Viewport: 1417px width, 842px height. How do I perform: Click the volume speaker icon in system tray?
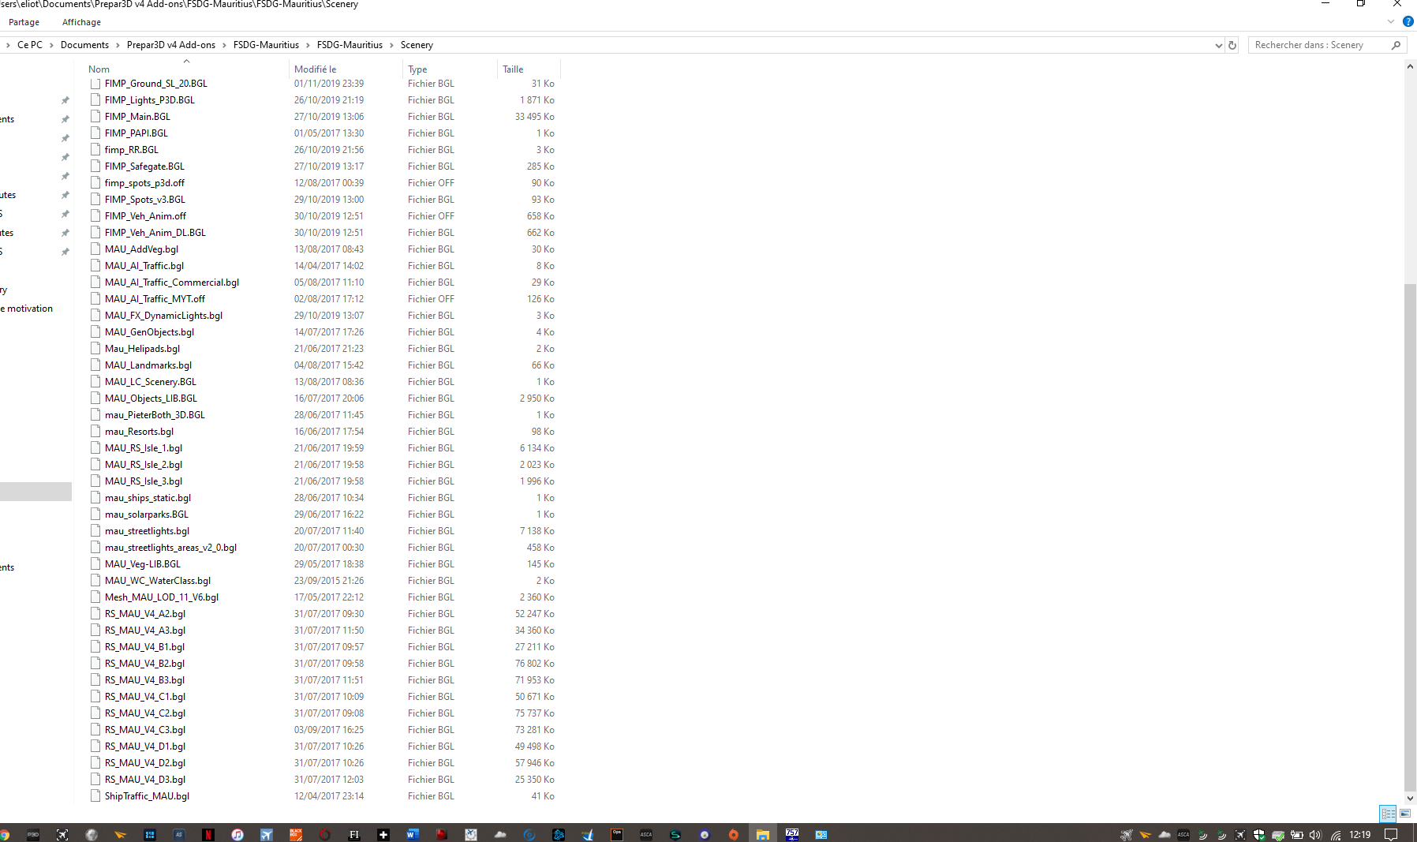1315,835
